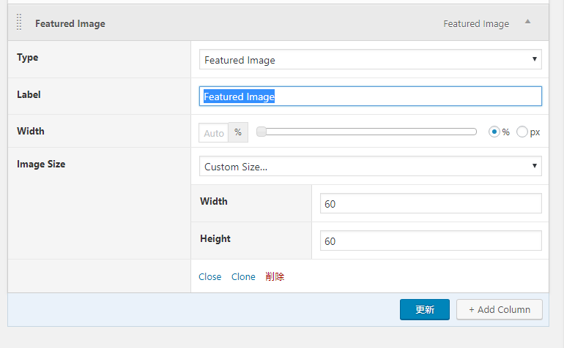Collapse column using the header triangle arrow

tap(527, 21)
